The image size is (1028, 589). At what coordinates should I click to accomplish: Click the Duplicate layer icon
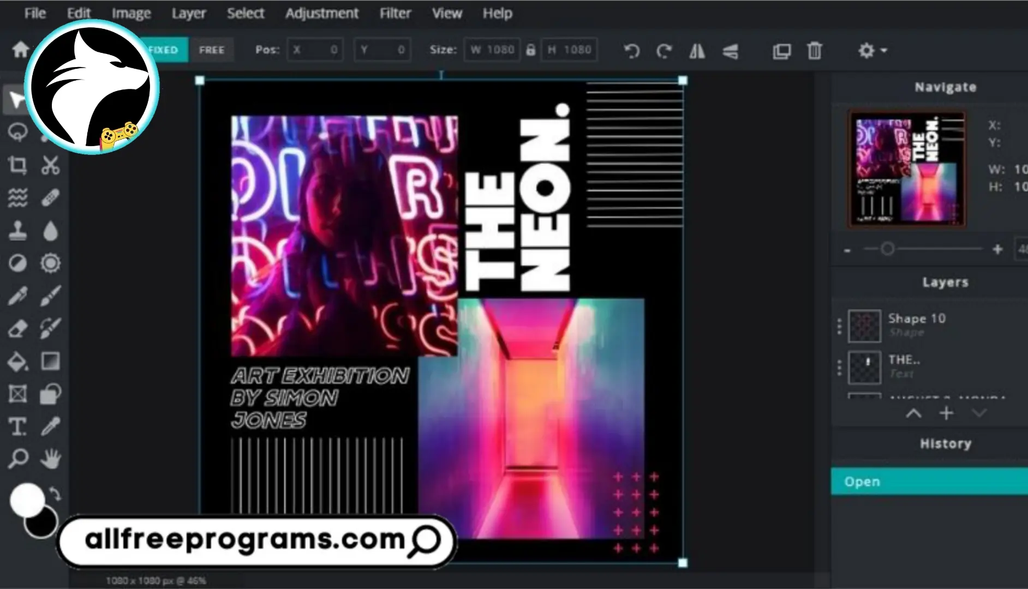(781, 51)
